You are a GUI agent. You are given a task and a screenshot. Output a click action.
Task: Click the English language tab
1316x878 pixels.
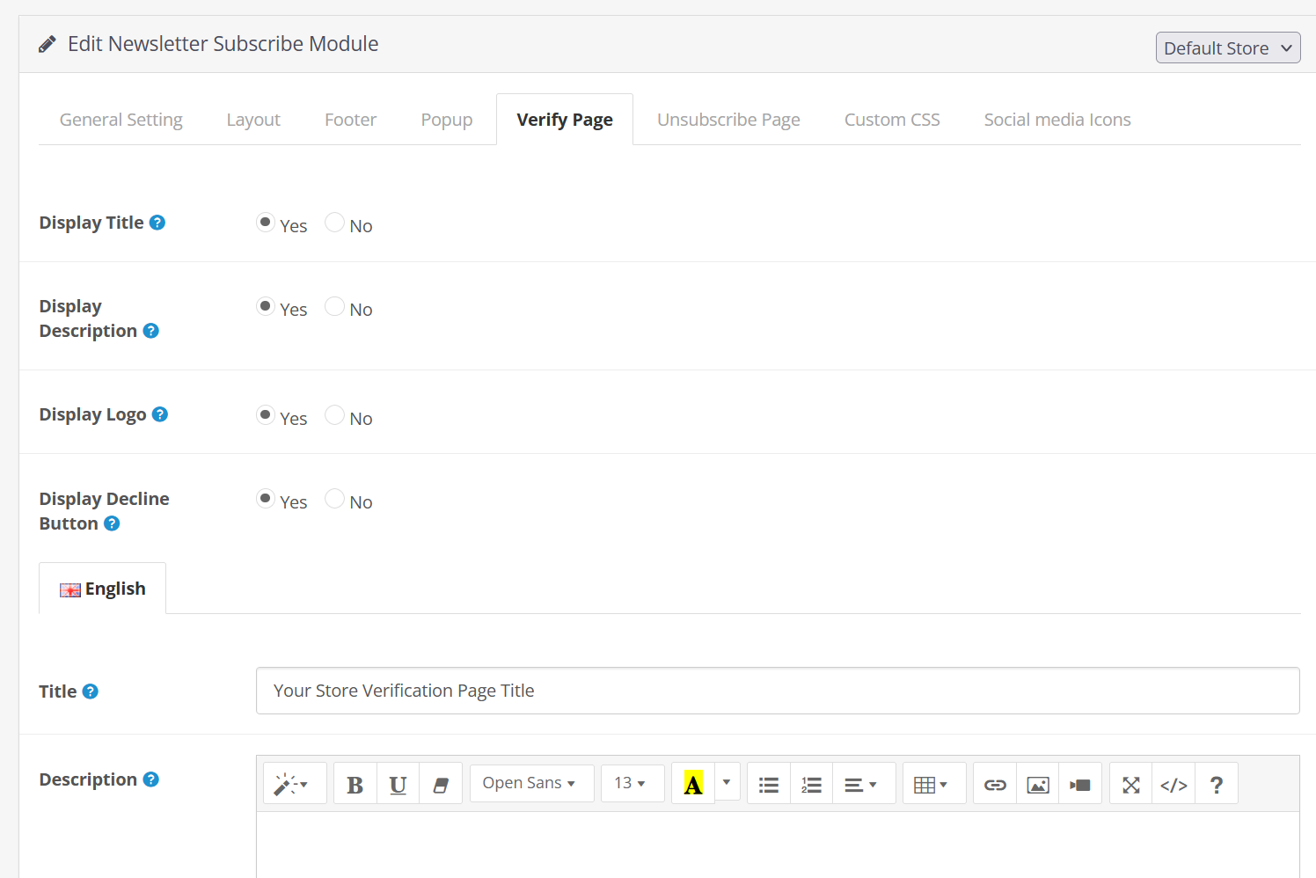tap(103, 589)
